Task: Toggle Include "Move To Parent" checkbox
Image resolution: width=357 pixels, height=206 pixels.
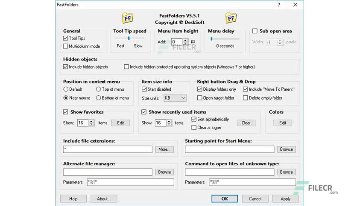Action: pyautogui.click(x=246, y=89)
